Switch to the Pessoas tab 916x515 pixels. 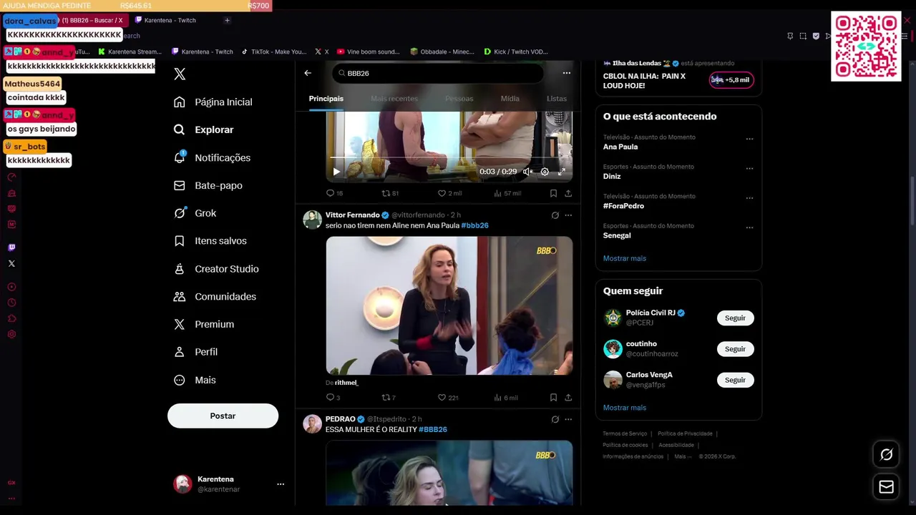459,99
